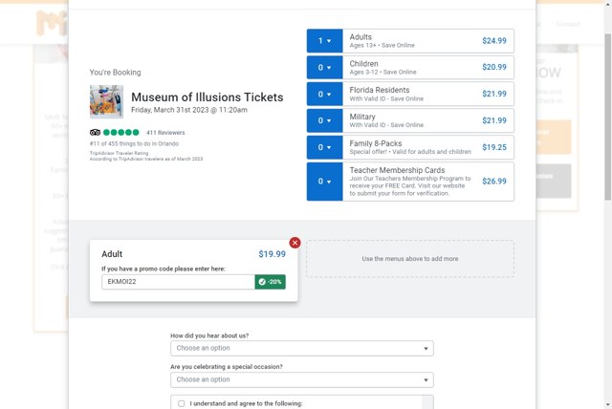Click the Family 8-Packs $19.25 row

pyautogui.click(x=427, y=147)
